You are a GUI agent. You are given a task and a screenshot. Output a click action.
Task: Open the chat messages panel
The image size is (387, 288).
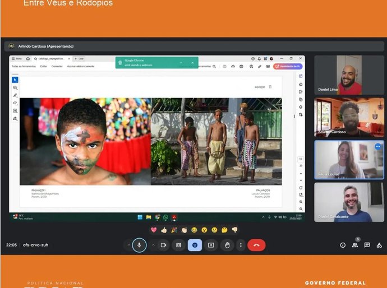tap(367, 245)
